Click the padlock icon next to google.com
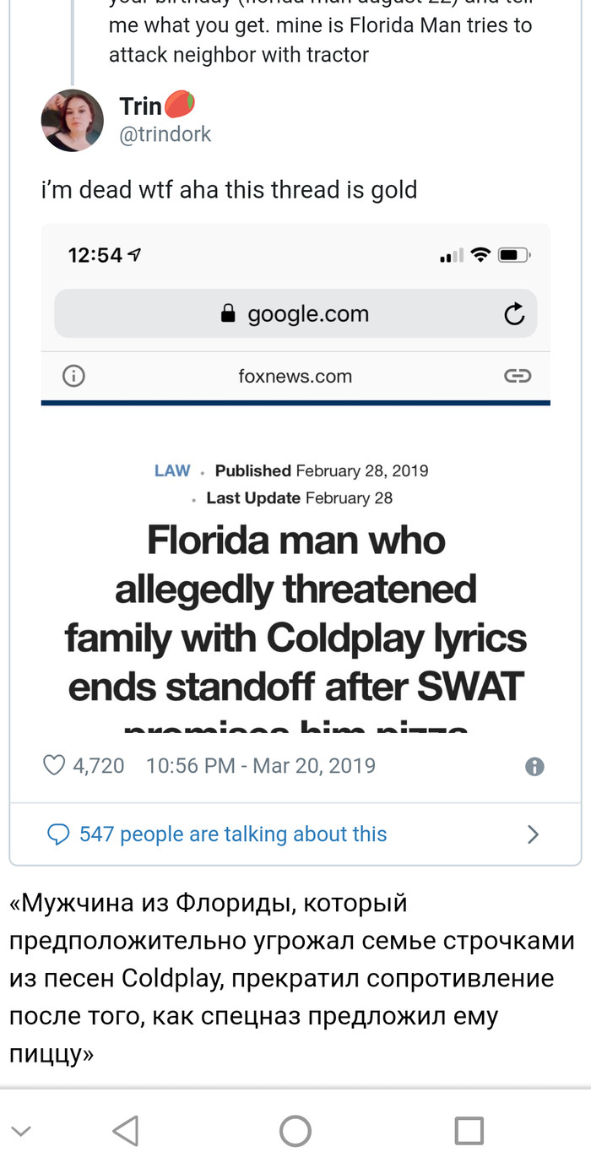The image size is (591, 1152). [x=227, y=314]
